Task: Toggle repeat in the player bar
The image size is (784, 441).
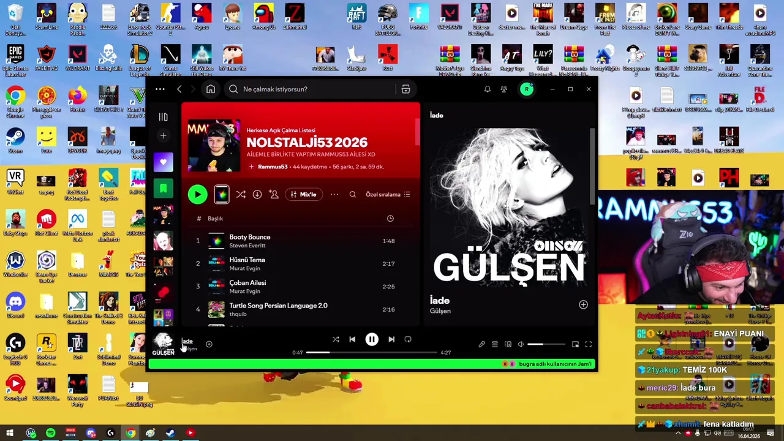Action: (x=408, y=339)
